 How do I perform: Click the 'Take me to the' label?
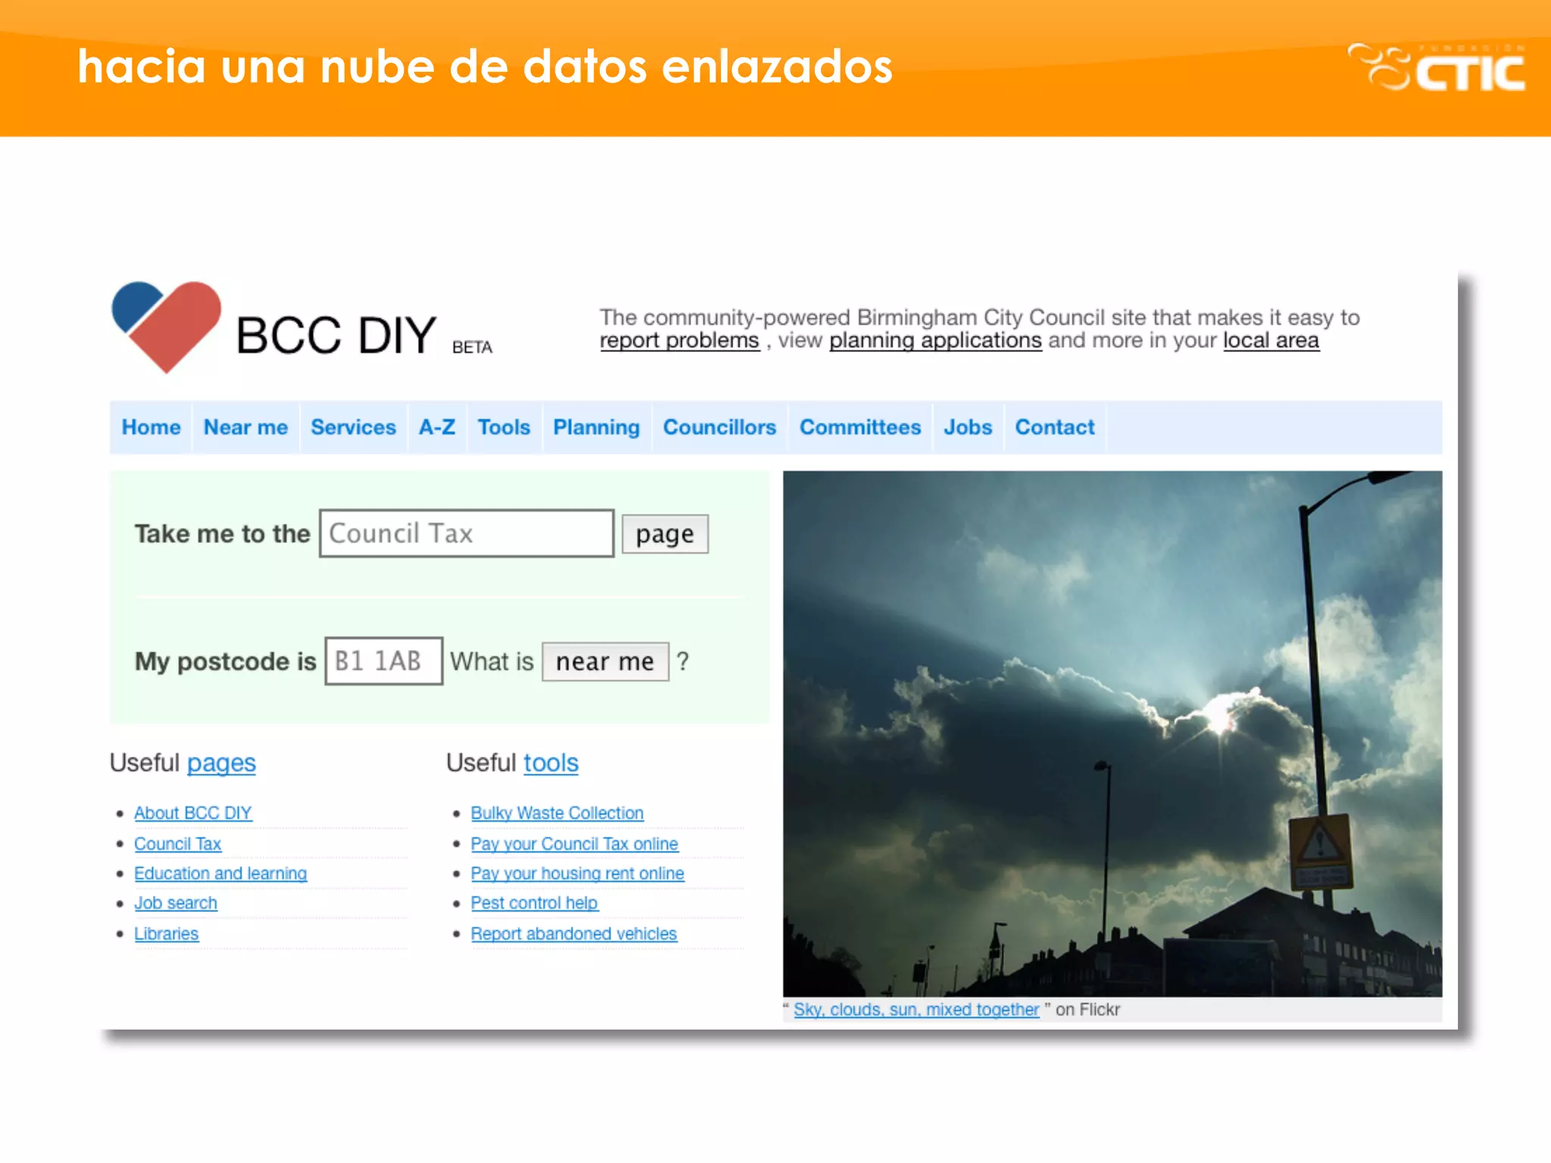[222, 534]
